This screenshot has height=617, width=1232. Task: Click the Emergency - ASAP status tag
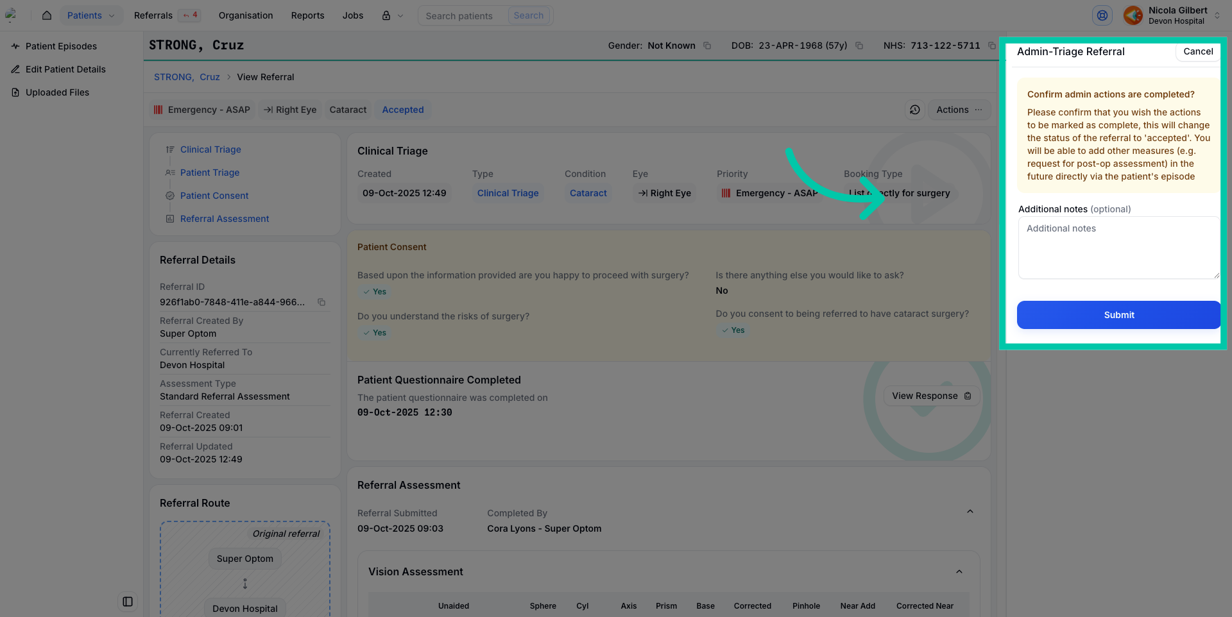click(202, 110)
